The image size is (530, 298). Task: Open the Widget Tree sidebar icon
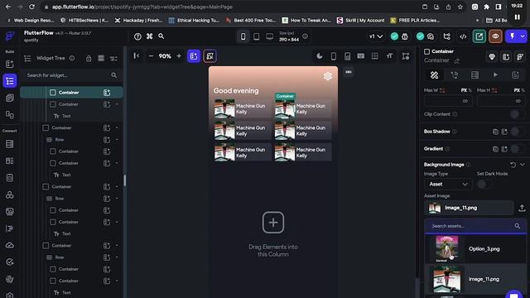pyautogui.click(x=10, y=81)
